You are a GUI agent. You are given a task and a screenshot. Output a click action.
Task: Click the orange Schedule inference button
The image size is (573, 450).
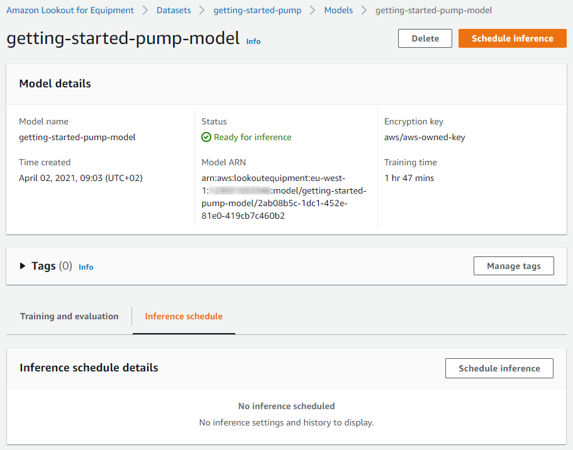(513, 38)
